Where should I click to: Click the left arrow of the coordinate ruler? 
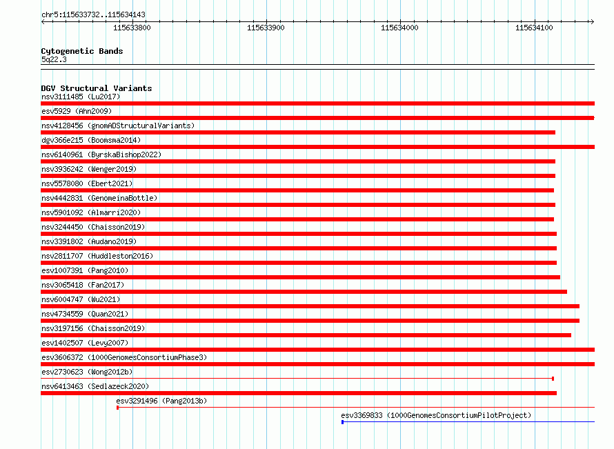coord(43,22)
